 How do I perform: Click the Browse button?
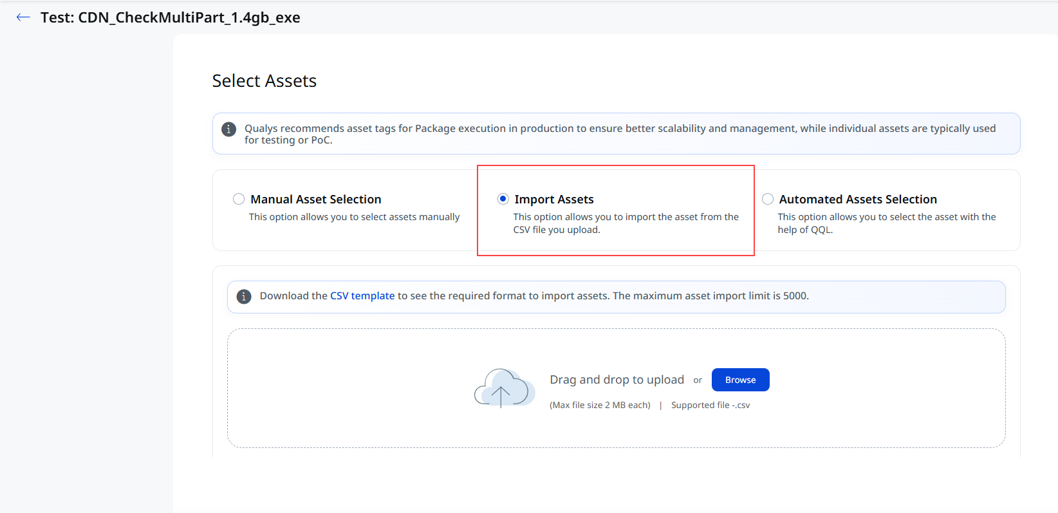tap(741, 380)
